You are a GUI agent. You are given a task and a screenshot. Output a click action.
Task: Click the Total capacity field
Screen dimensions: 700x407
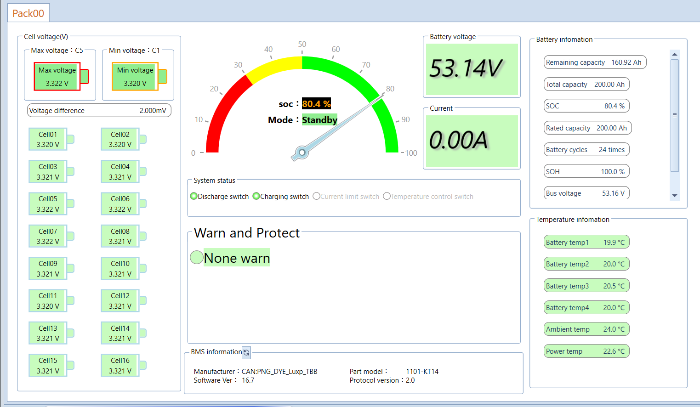click(586, 84)
